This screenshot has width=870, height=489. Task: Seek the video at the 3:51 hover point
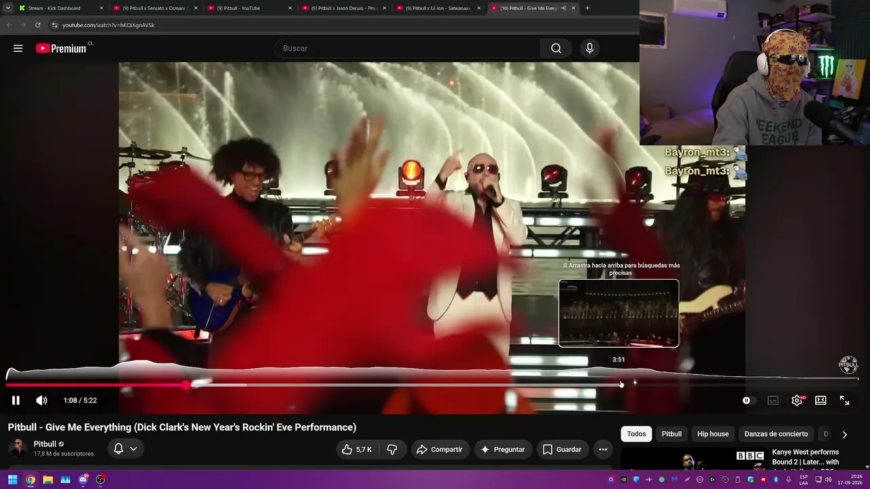pos(619,385)
